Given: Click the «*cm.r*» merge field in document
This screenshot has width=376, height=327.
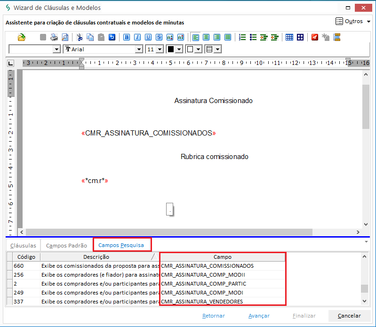Looking at the screenshot, I should point(95,181).
